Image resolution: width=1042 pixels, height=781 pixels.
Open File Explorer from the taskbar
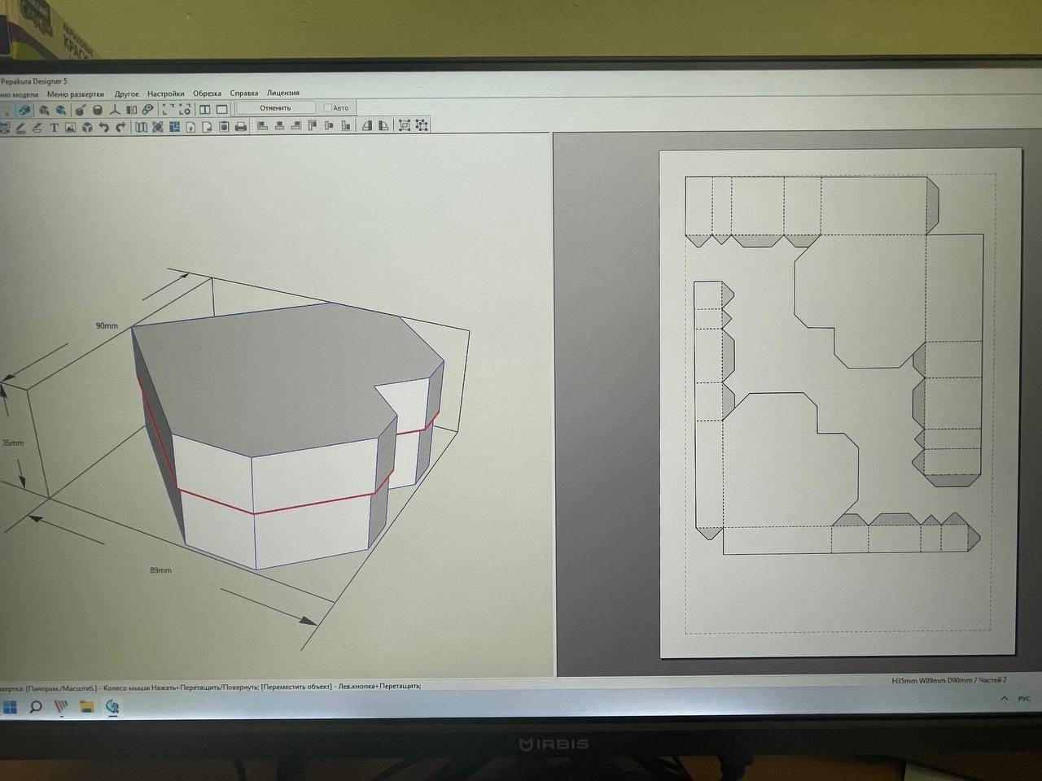[87, 706]
